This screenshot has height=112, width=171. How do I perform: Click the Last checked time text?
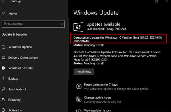[106, 29]
